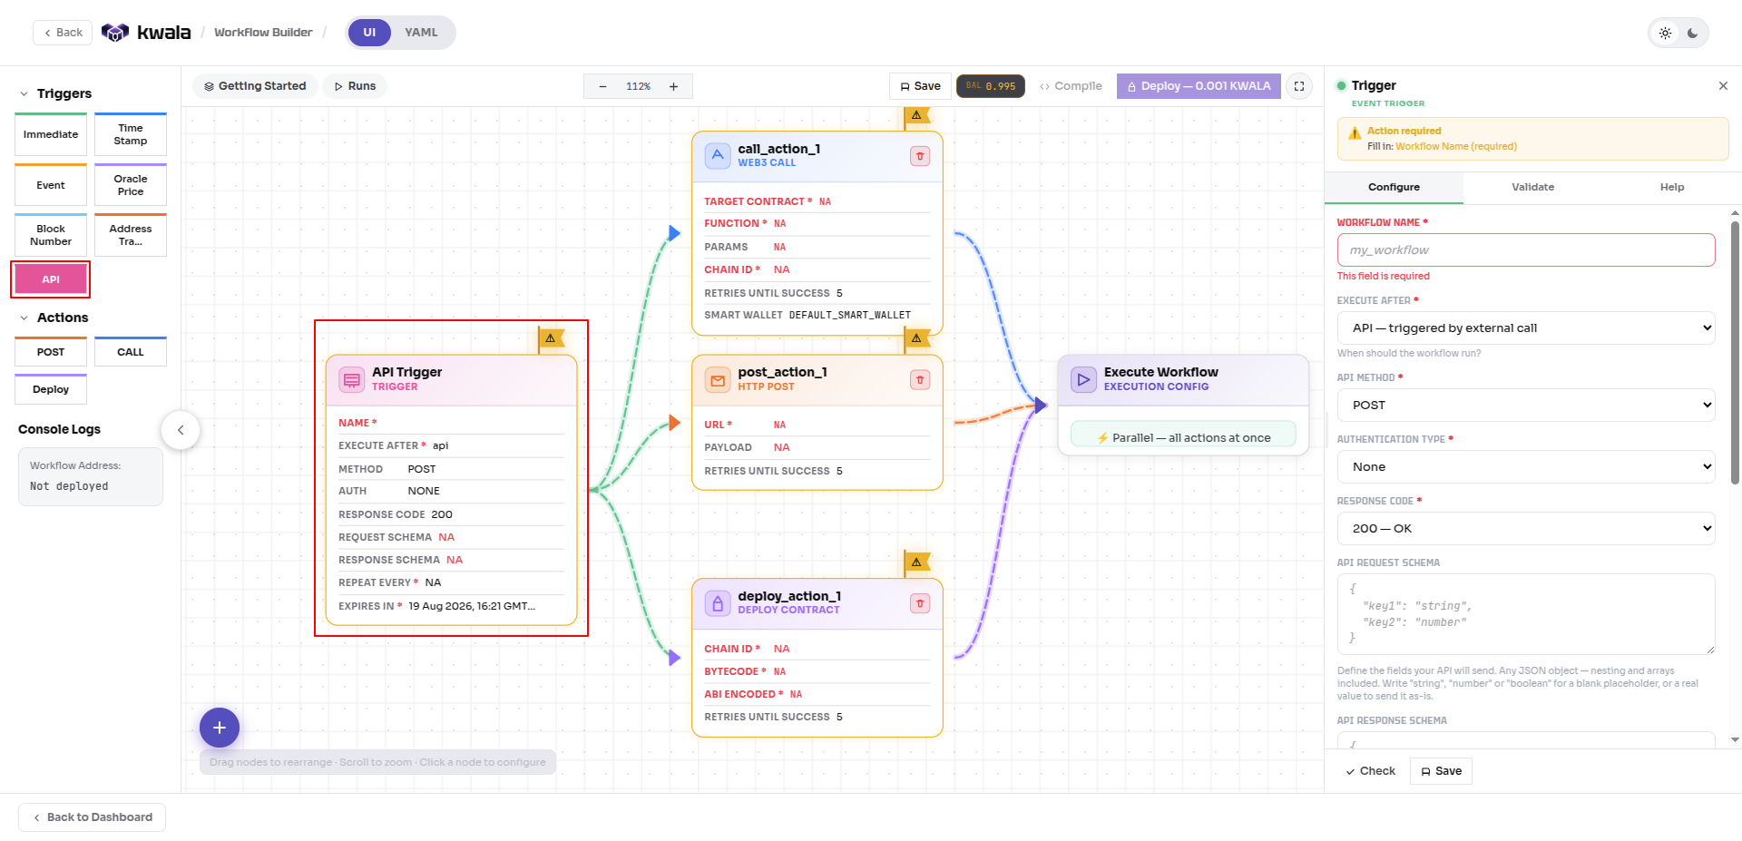This screenshot has height=841, width=1742.
Task: Toggle editor to YAML mode
Action: 421,33
